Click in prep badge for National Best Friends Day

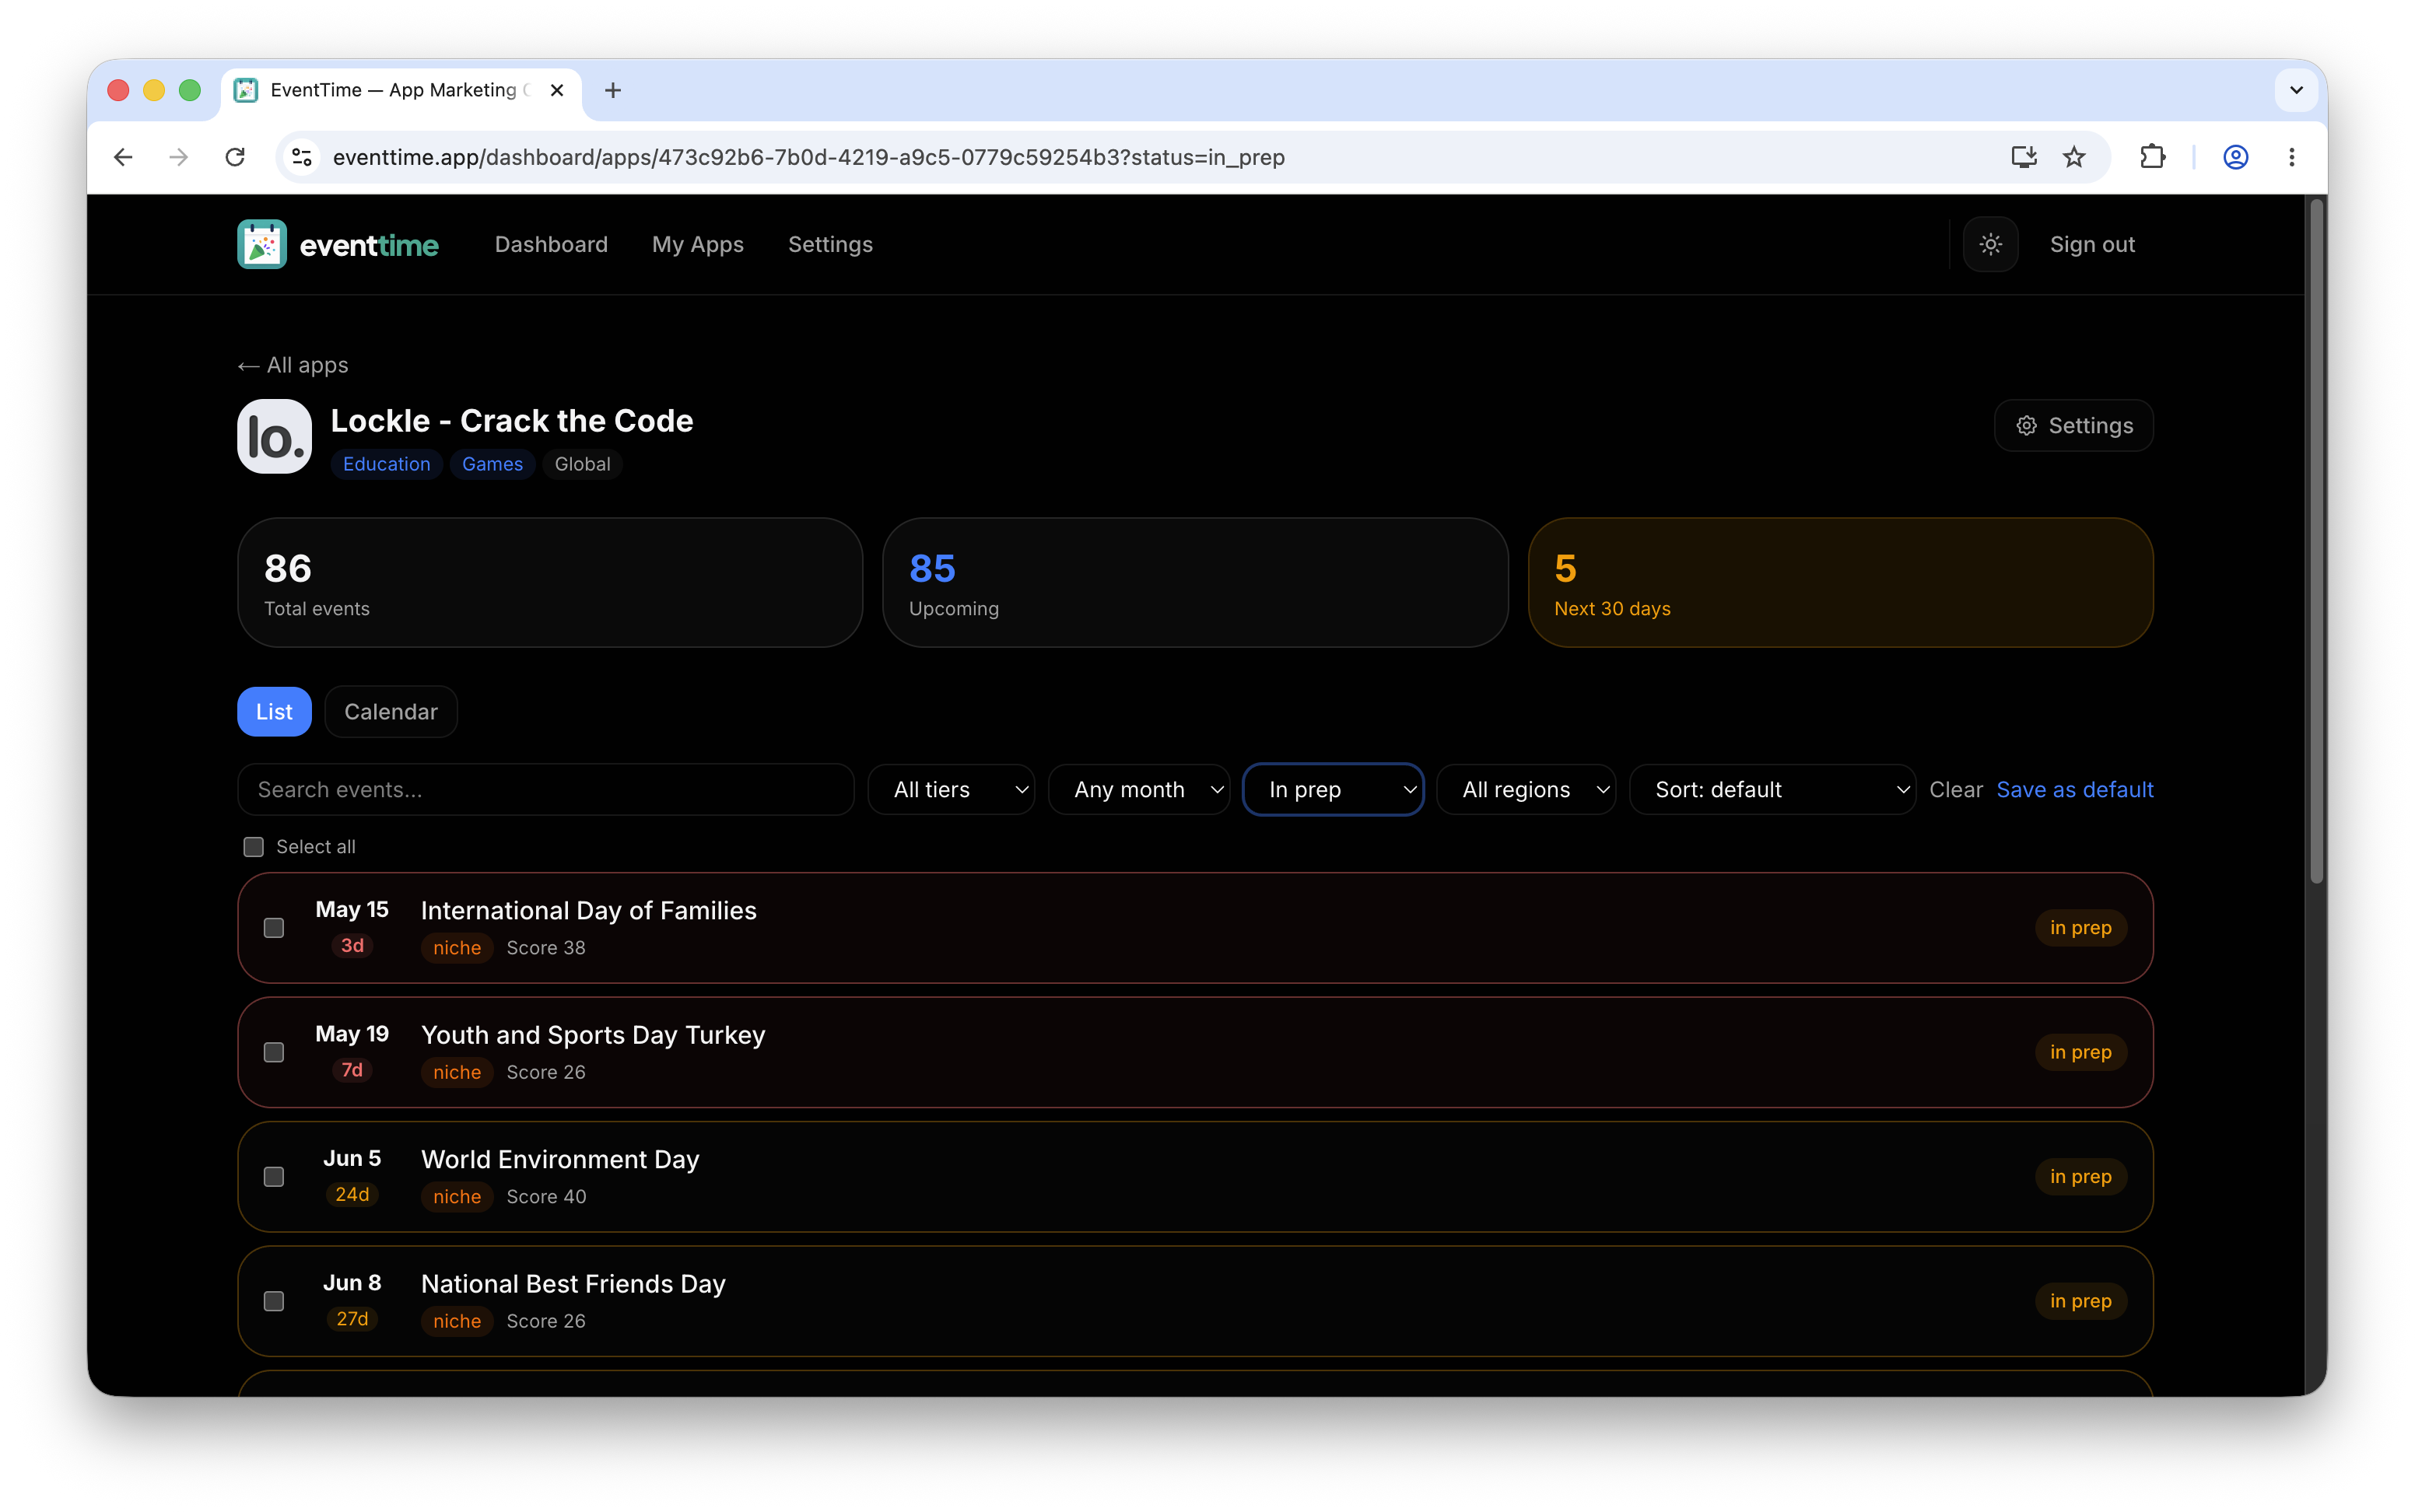[x=2080, y=1301]
